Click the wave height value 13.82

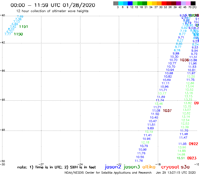point(188,103)
